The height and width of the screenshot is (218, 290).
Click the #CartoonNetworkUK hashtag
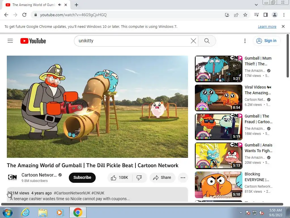tap(72, 193)
